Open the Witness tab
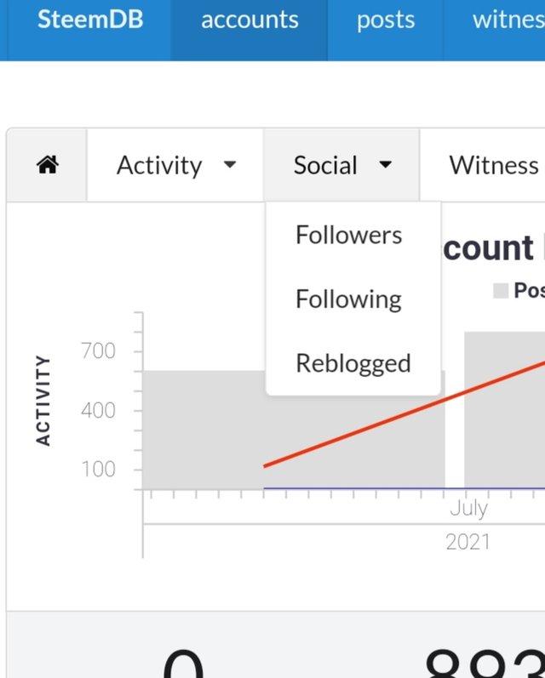545x678 pixels. (x=494, y=165)
